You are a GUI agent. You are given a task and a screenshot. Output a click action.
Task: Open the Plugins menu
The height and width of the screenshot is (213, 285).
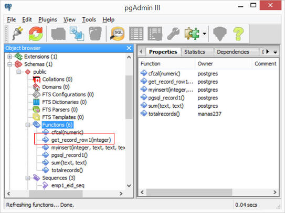48,19
